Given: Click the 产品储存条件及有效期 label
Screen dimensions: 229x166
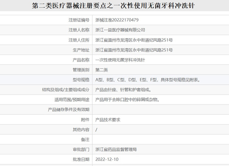Looking at the screenshot, I should pos(69,109).
